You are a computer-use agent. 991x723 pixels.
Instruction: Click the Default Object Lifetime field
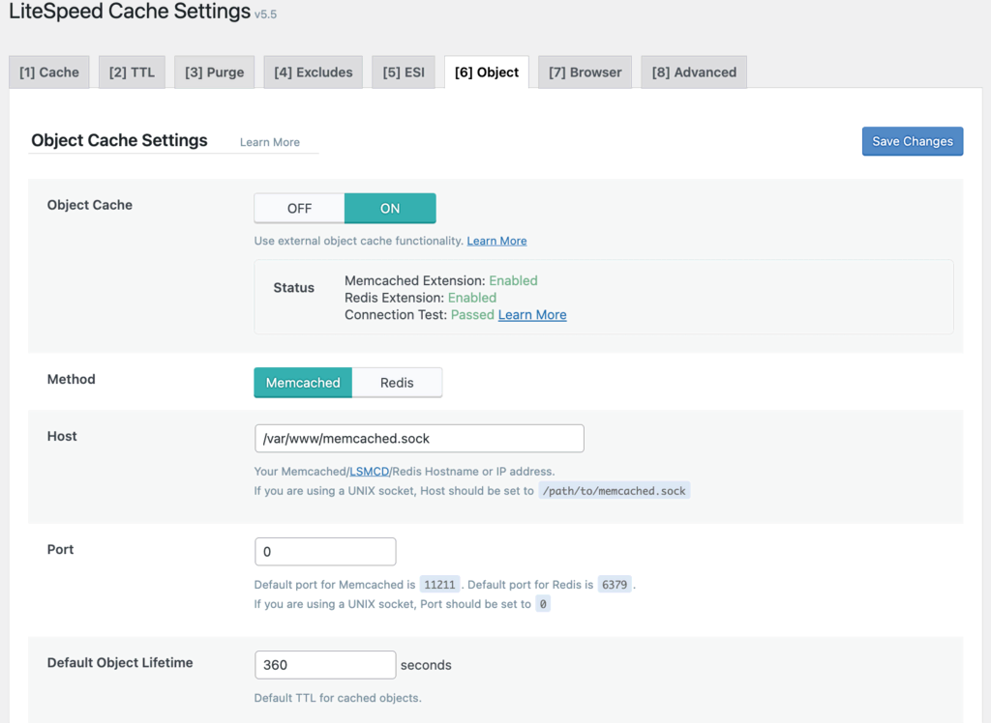[324, 664]
